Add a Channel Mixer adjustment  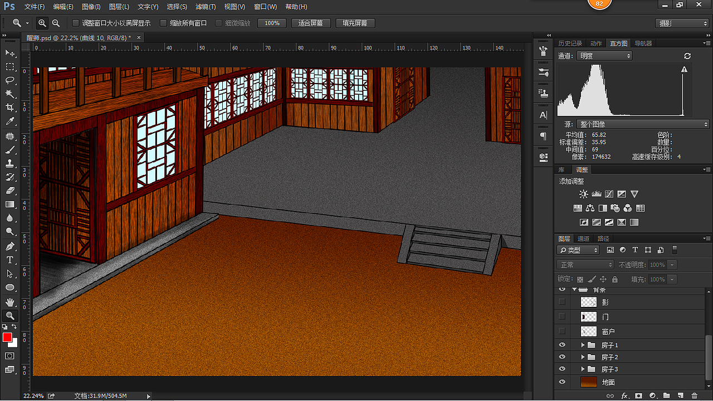coord(628,208)
